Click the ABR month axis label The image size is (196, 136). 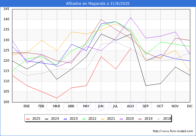(x=71, y=106)
